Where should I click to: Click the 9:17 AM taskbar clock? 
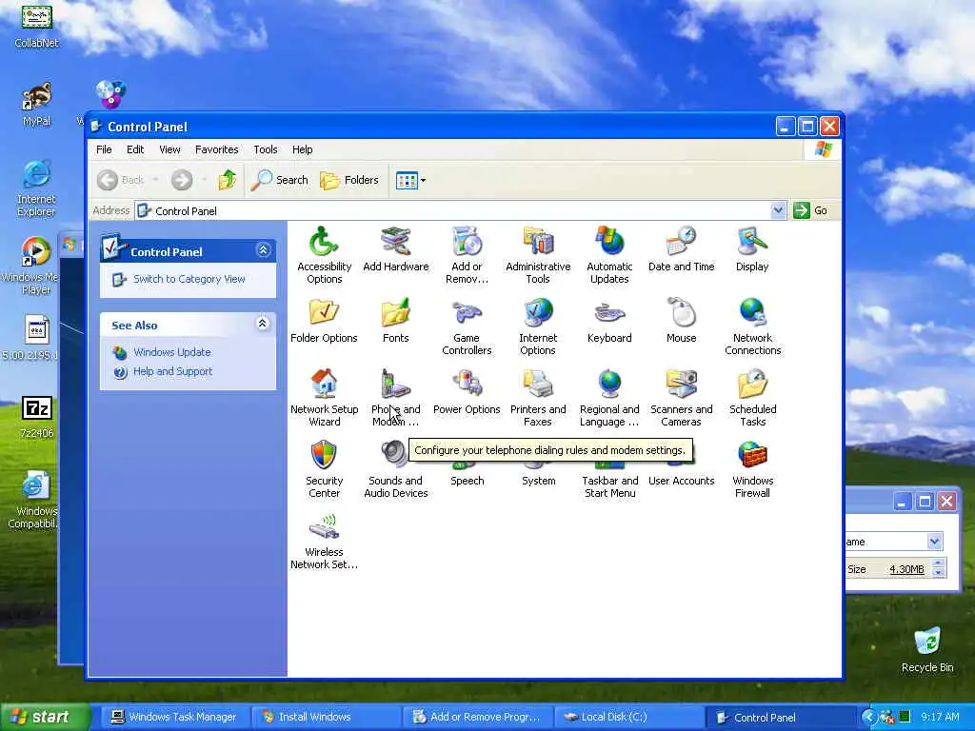940,717
